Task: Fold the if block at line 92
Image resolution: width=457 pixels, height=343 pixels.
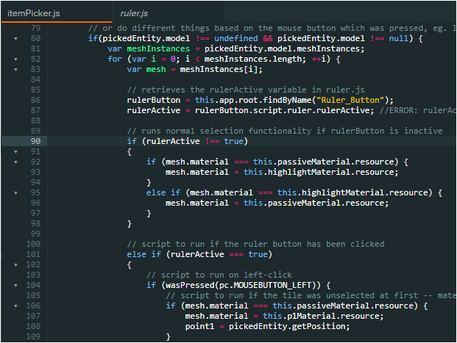Action: click(x=15, y=162)
